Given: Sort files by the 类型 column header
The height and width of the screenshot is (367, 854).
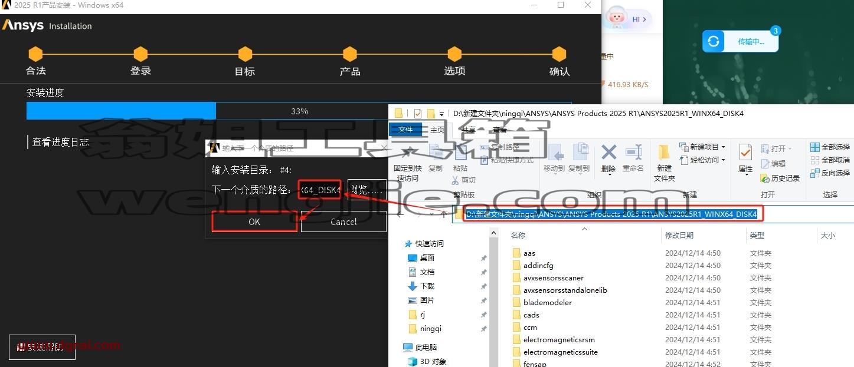Looking at the screenshot, I should [757, 235].
